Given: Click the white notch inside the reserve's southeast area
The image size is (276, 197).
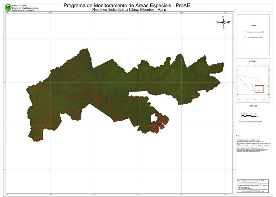Looking at the screenshot, I should [154, 117].
